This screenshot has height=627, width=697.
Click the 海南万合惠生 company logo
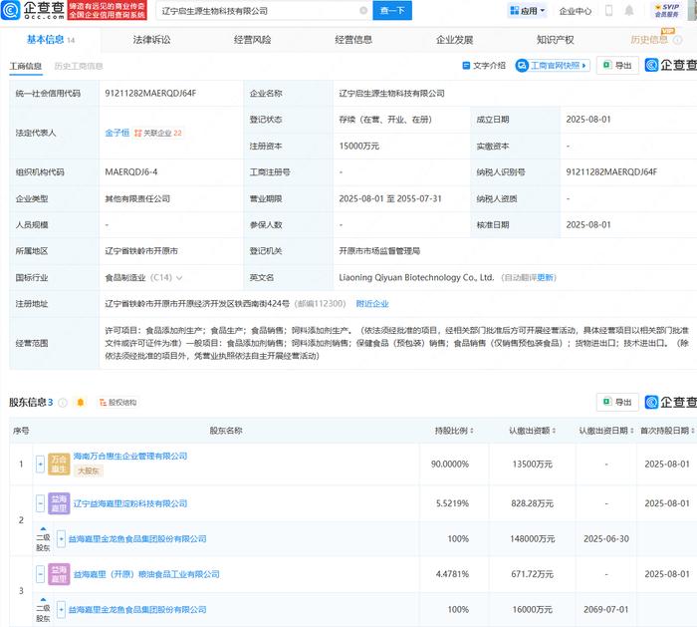[59, 465]
